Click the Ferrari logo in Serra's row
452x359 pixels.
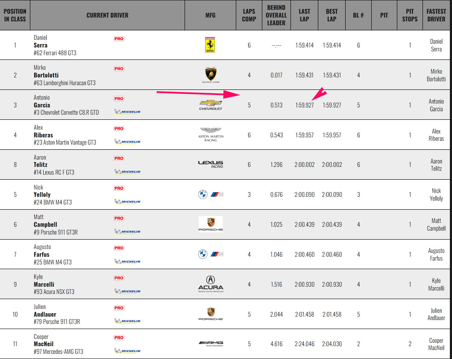tap(210, 45)
